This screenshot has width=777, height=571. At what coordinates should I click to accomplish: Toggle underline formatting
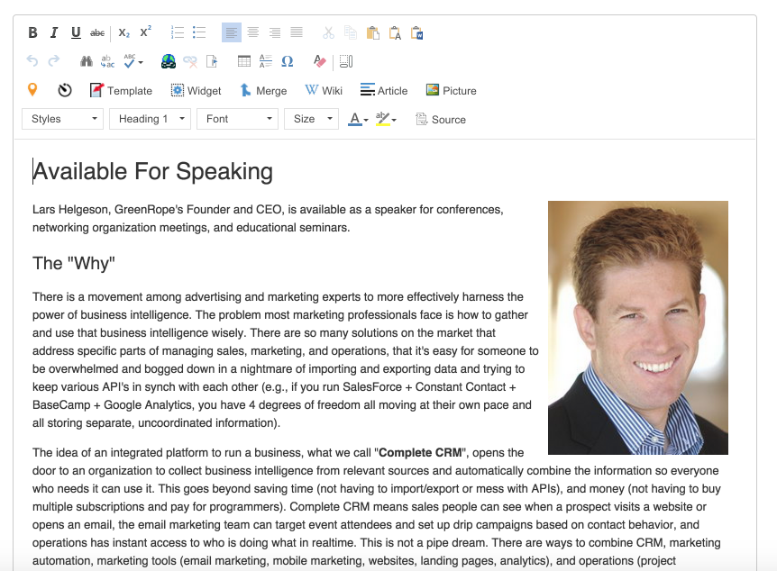click(x=76, y=32)
